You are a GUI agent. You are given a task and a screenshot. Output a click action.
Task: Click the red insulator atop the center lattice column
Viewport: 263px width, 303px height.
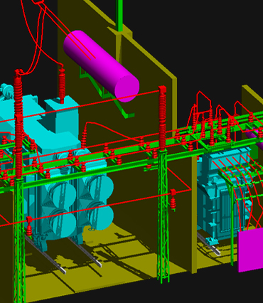coord(162,118)
